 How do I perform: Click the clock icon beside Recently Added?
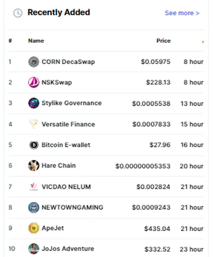[18, 13]
